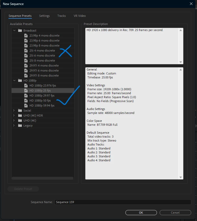197x221 pixels.
Task: Expand the UHD (4K) preset folder
Action: click(x=14, y=120)
